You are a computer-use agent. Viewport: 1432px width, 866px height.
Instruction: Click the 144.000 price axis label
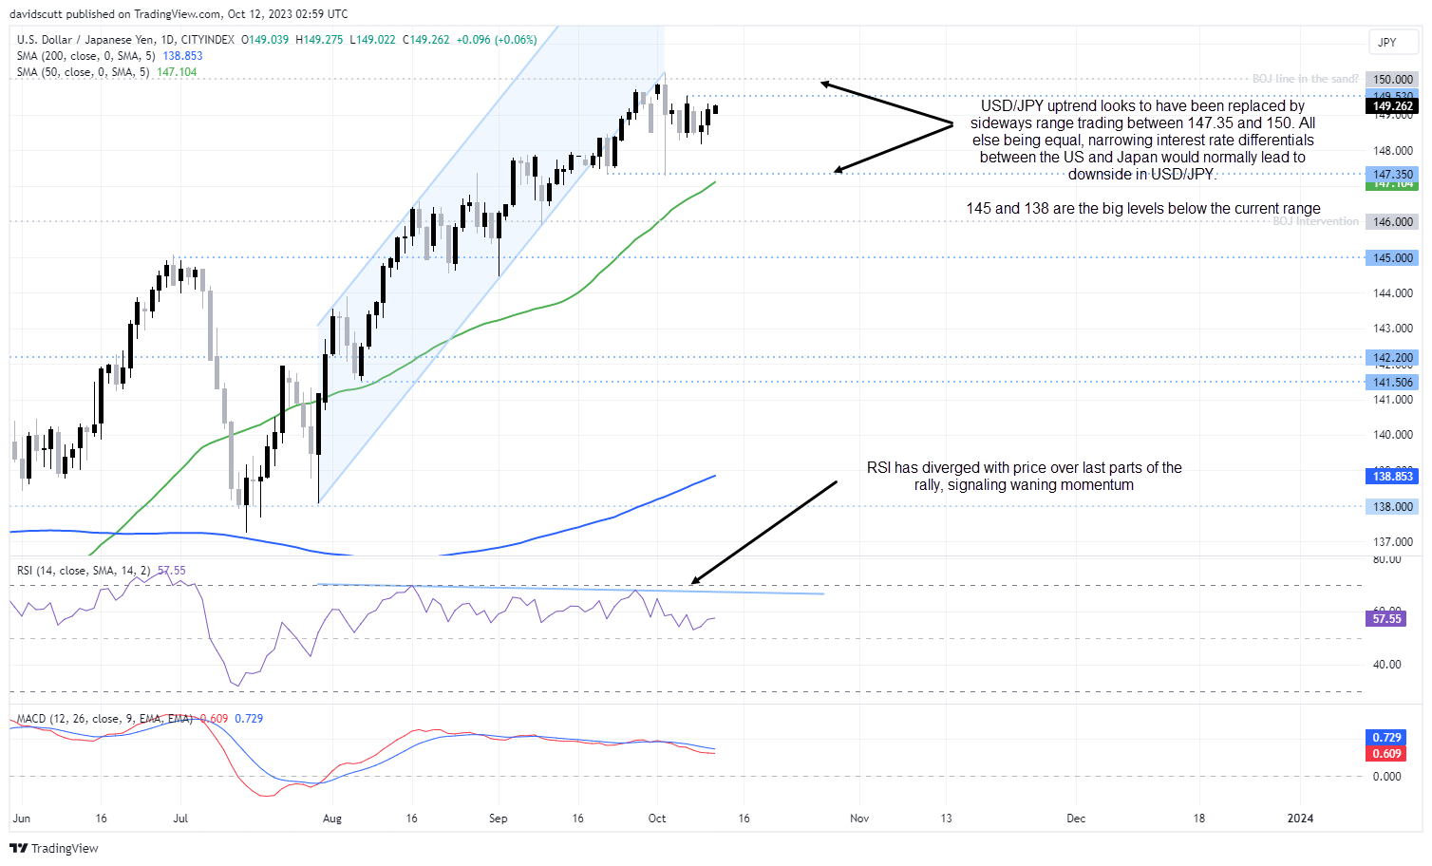click(1393, 292)
